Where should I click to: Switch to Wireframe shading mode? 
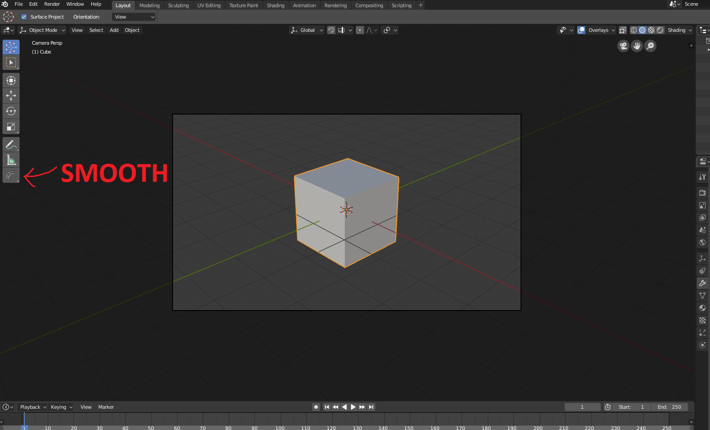point(634,30)
